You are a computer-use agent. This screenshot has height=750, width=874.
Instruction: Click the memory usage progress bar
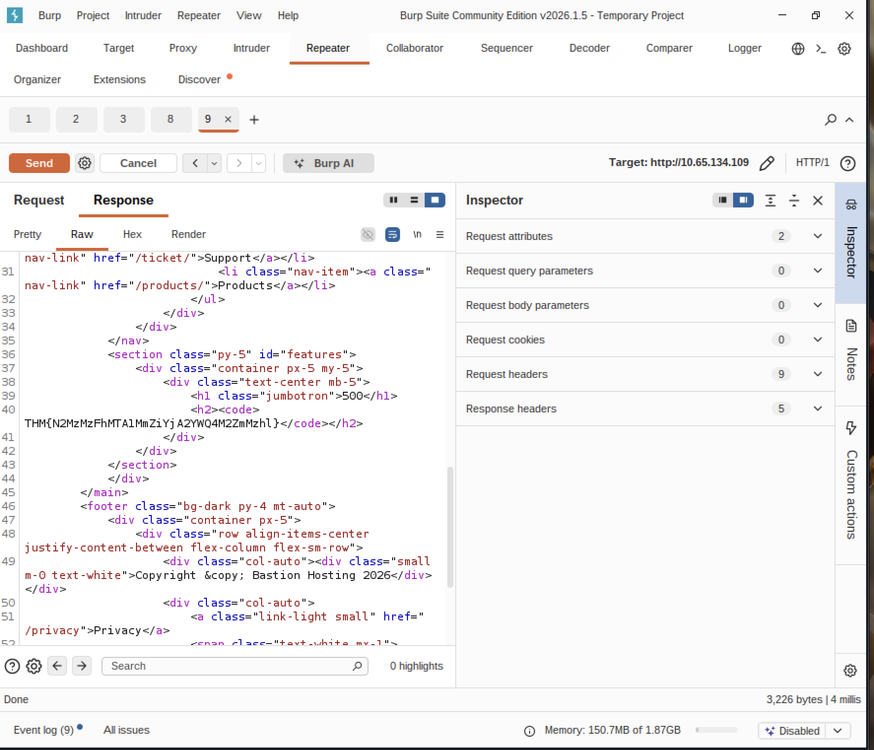point(717,730)
